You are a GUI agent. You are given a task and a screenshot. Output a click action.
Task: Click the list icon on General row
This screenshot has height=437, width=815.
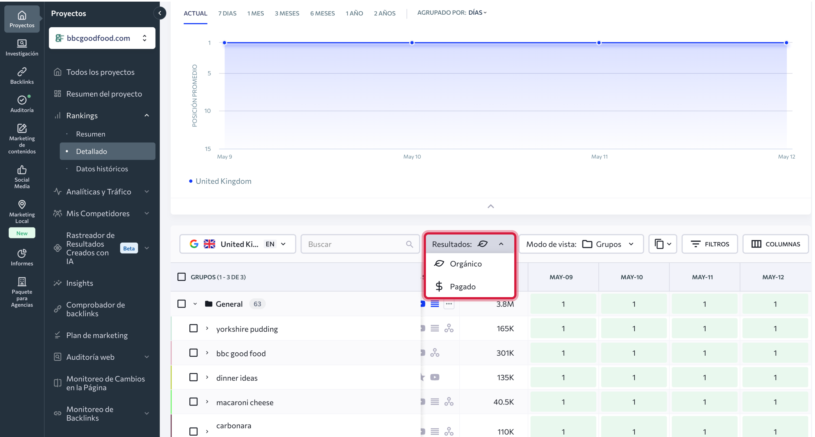coord(435,304)
